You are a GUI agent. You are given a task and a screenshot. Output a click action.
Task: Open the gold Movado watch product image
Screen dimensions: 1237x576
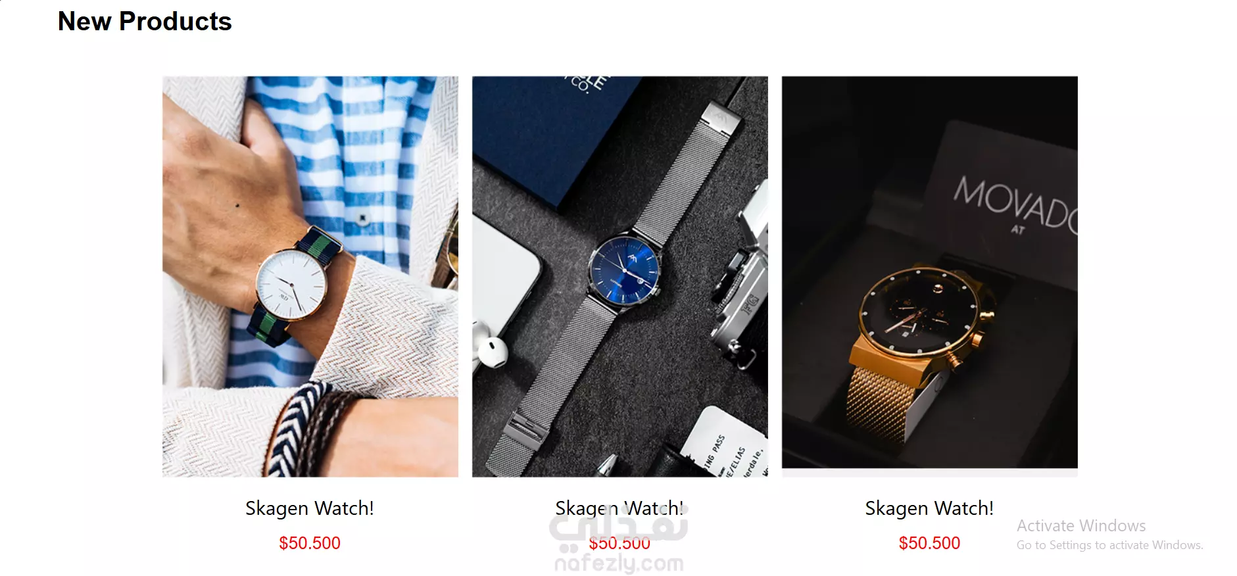(930, 273)
